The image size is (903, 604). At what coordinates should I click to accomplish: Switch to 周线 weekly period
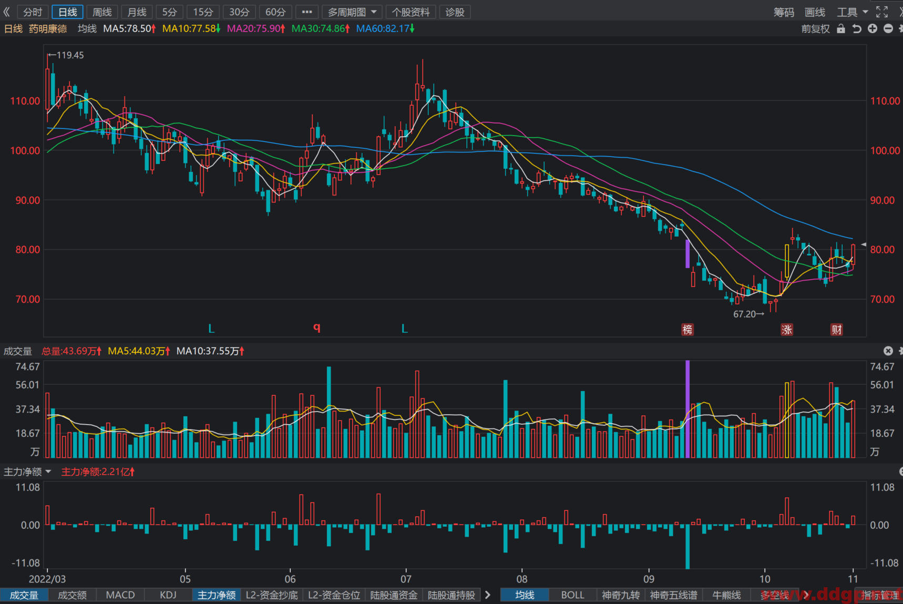tap(102, 12)
